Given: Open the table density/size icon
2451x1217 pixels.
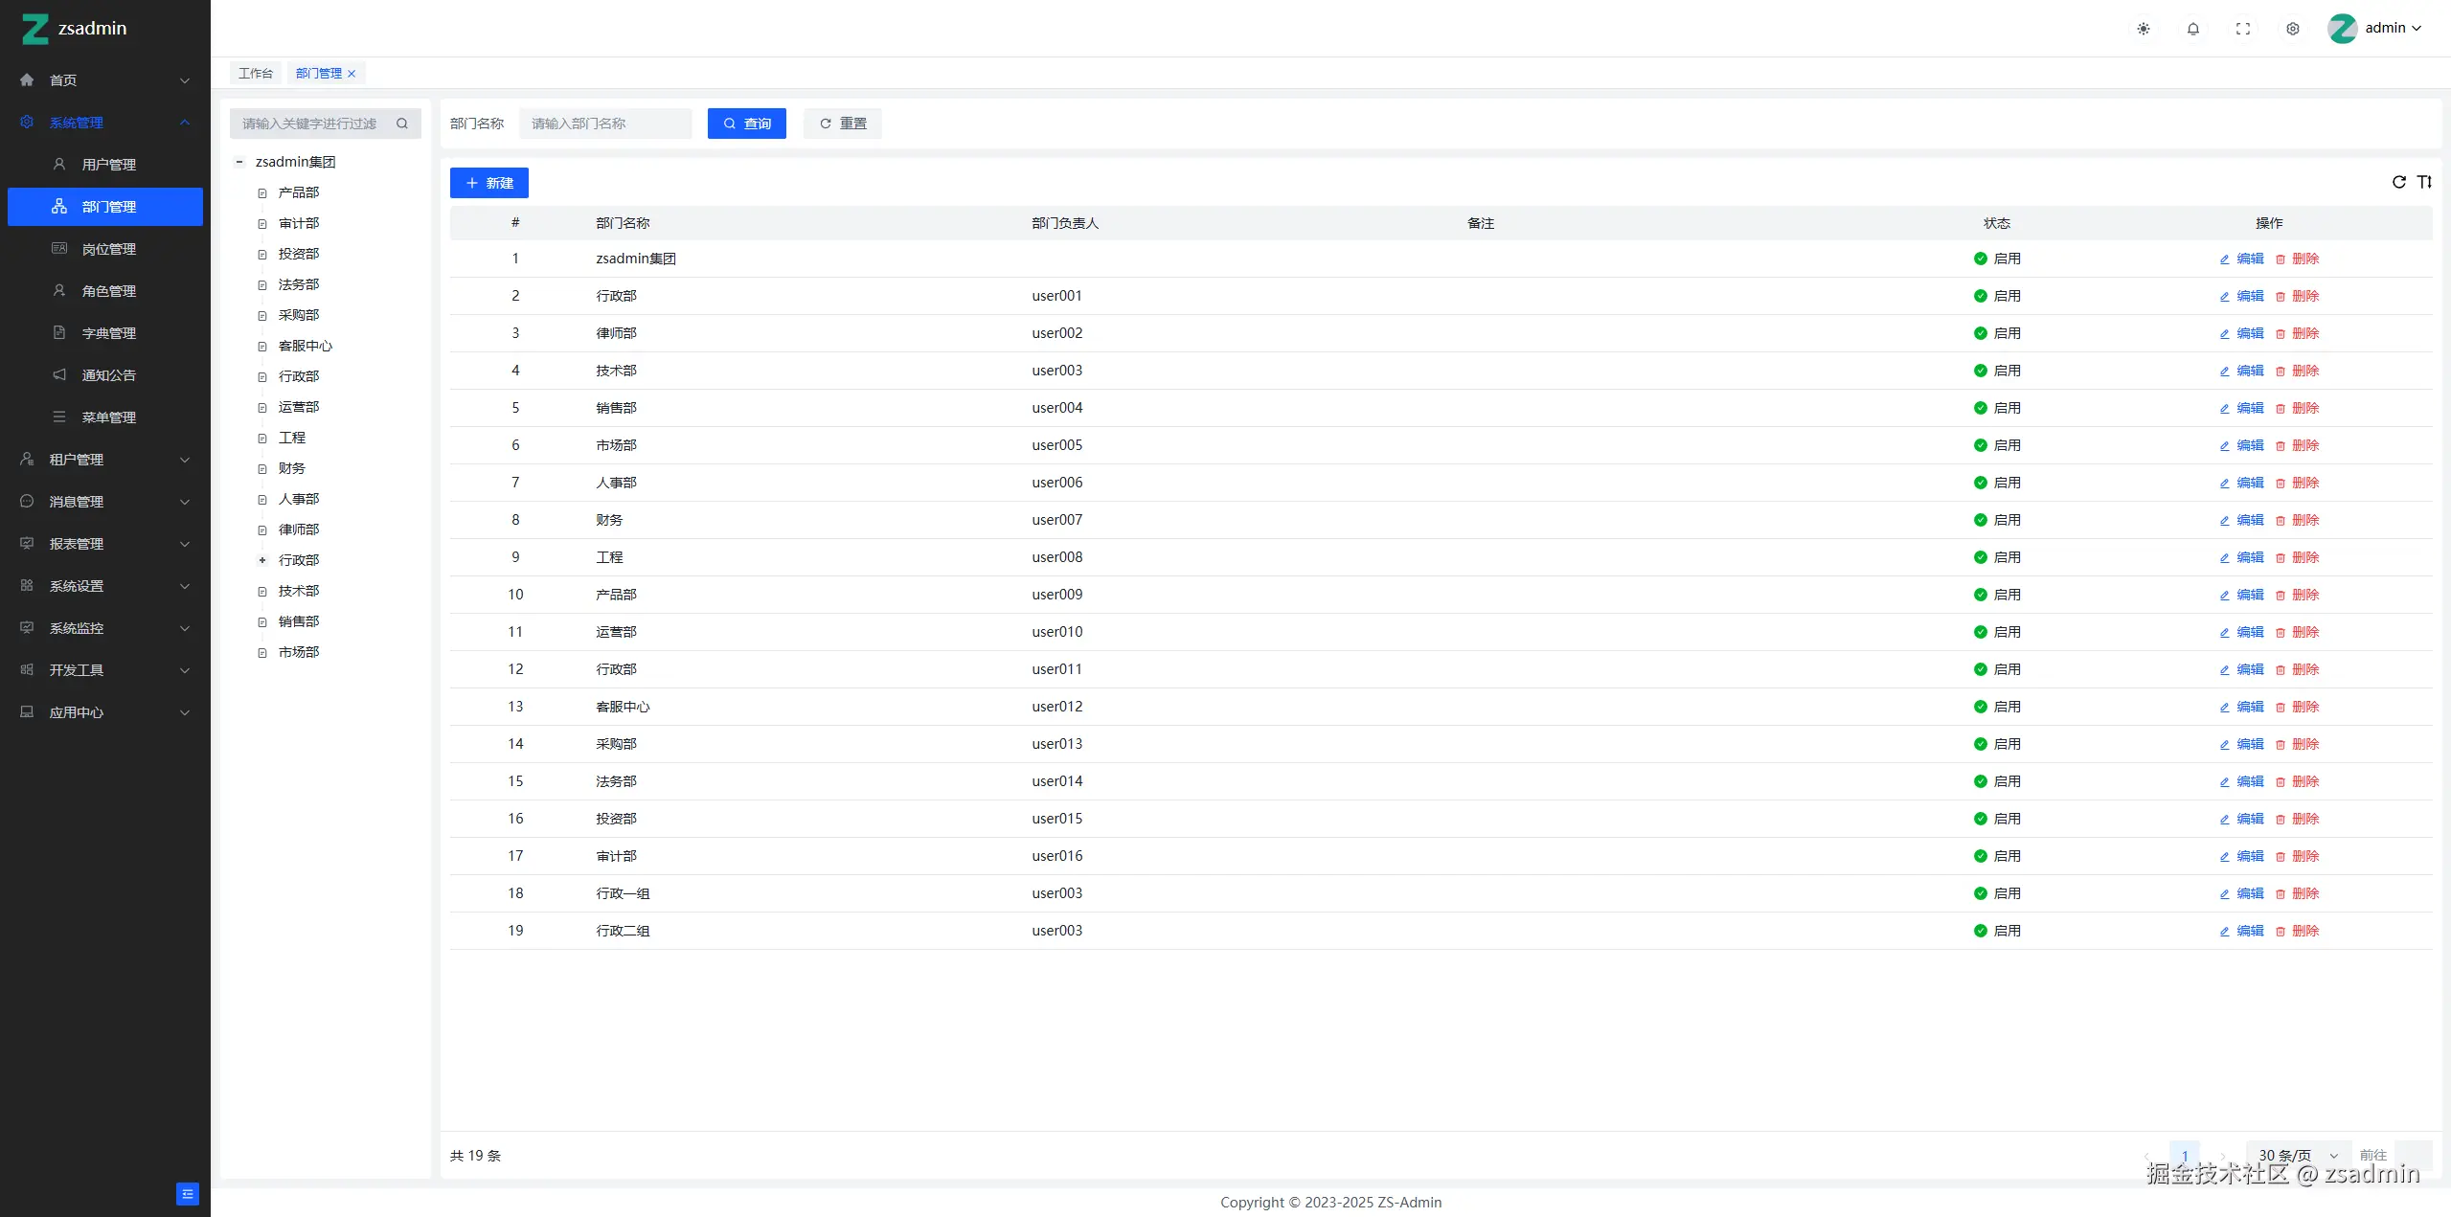Looking at the screenshot, I should tap(2424, 182).
